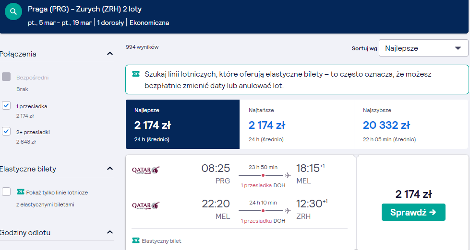
Task: Click the Ekonomiczna cabin class text
Action: [149, 23]
